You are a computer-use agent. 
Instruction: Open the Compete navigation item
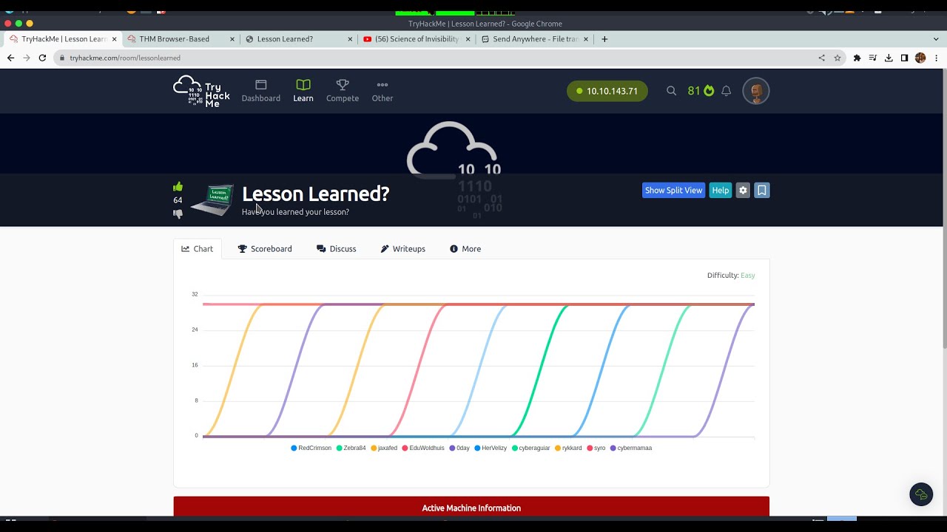pyautogui.click(x=343, y=91)
